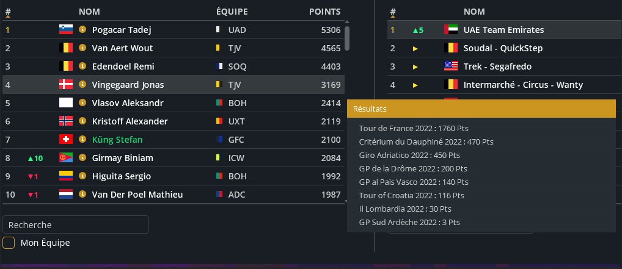622x269 pixels.
Task: Sort team ranking by its # column
Action: (393, 12)
